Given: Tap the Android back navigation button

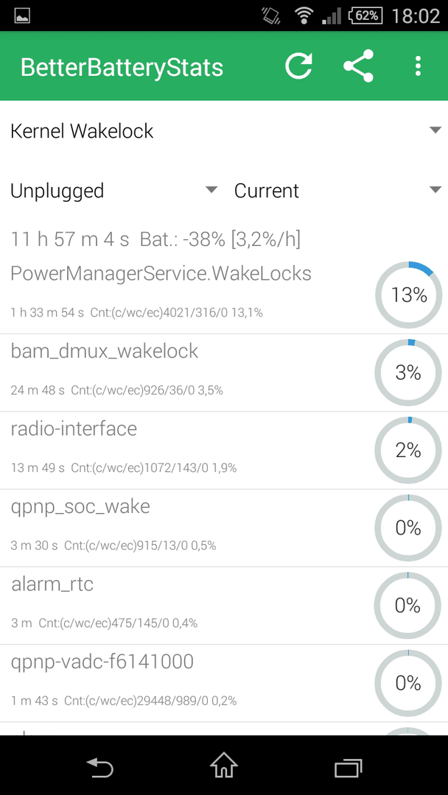Looking at the screenshot, I should [x=99, y=765].
